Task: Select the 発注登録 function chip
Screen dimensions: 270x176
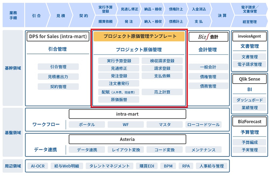Action: pos(119,76)
